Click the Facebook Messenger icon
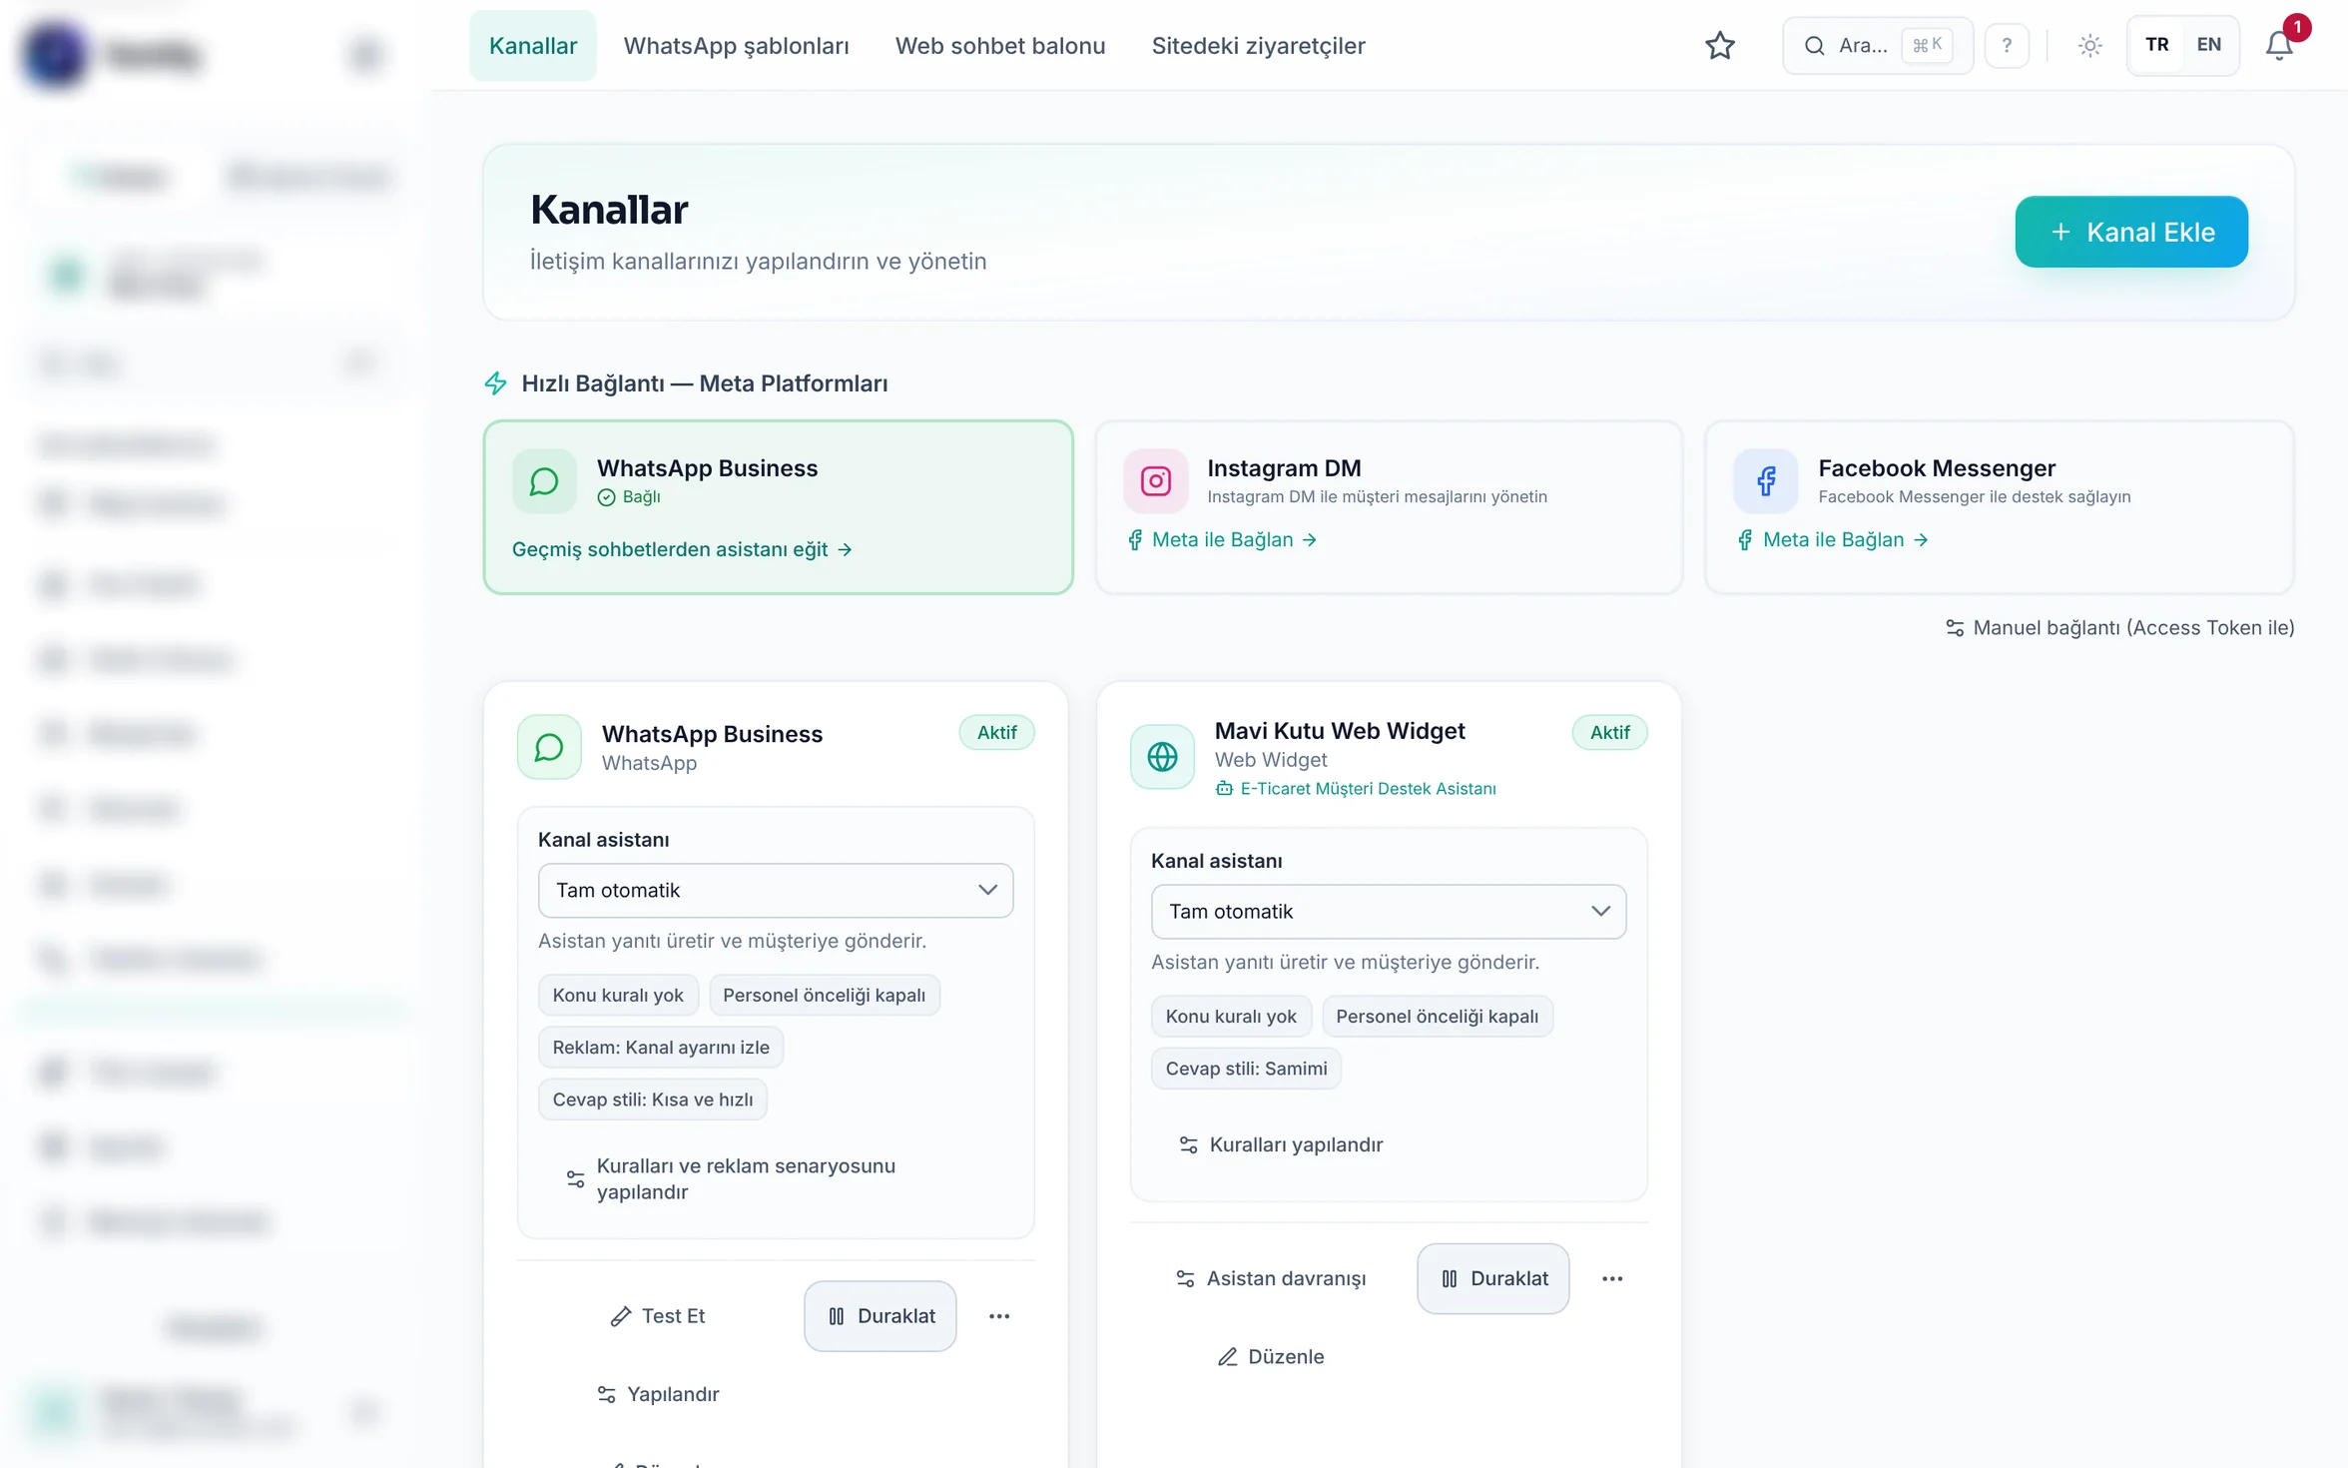The height and width of the screenshot is (1468, 2348). [x=1765, y=481]
